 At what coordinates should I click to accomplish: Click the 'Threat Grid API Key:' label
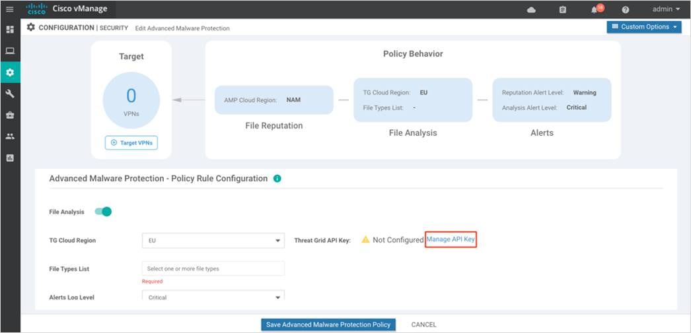322,241
